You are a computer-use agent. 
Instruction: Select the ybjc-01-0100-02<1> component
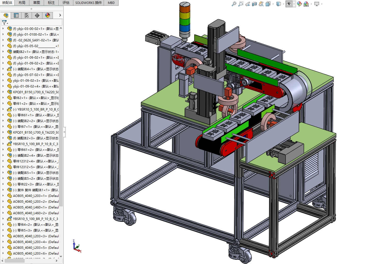tap(33, 34)
